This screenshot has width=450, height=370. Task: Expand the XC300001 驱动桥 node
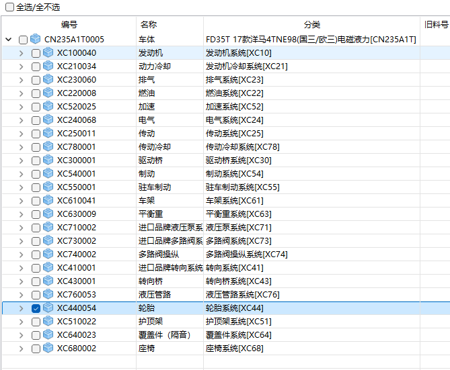tap(21, 160)
